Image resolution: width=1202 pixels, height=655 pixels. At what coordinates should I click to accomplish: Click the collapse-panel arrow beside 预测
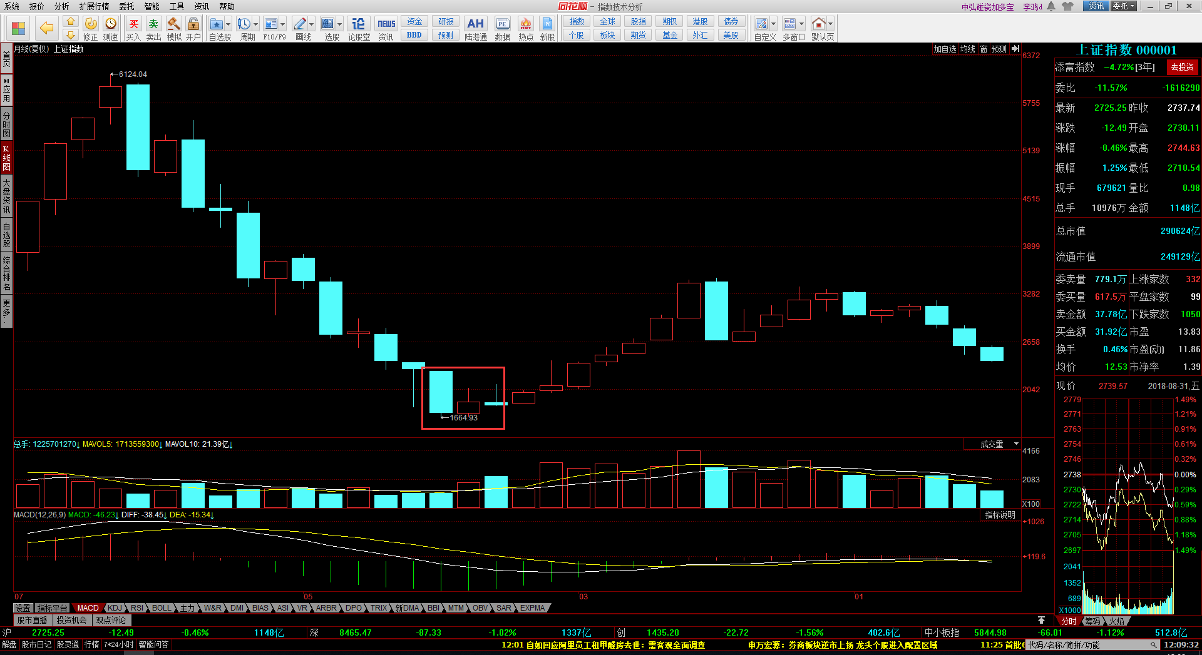tap(1015, 49)
